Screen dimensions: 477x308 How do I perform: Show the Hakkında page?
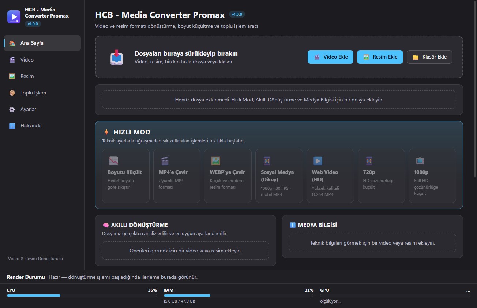pos(42,126)
